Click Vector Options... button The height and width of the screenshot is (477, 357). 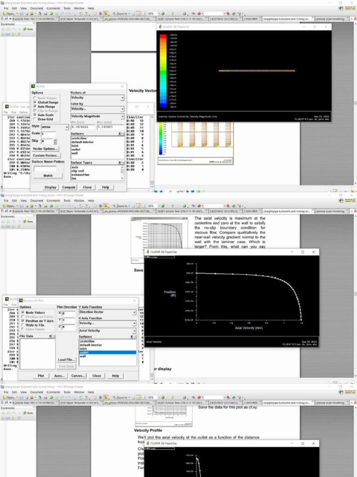45,149
